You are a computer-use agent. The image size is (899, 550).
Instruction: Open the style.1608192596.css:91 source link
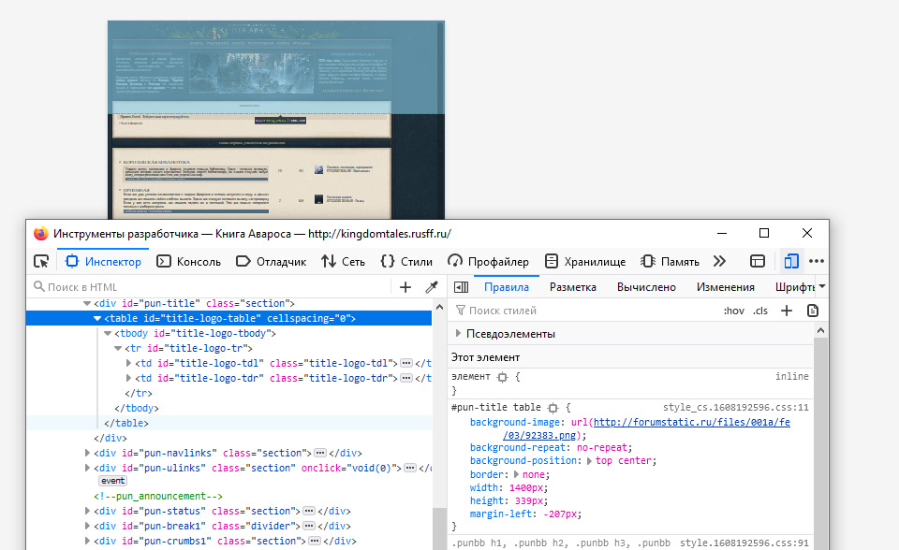coord(744,543)
